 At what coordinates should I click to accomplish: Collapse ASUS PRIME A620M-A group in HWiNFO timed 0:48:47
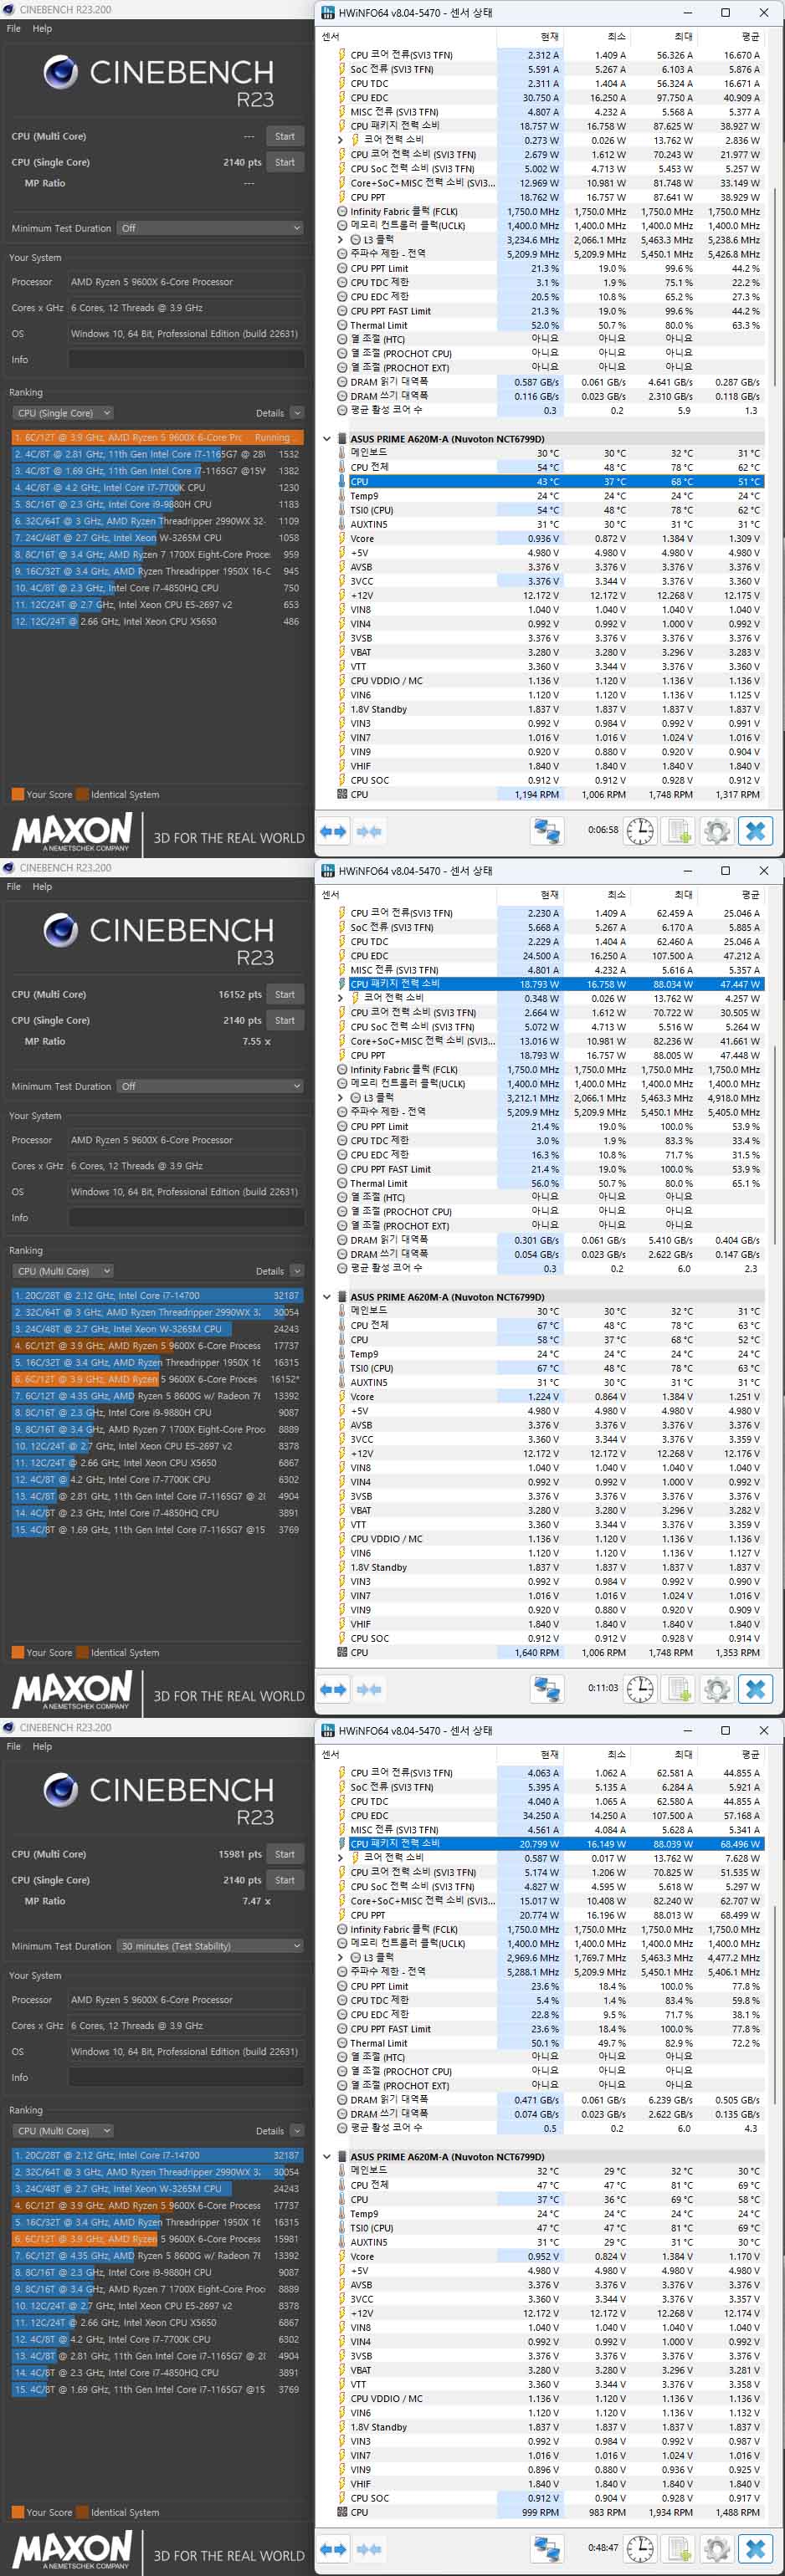pos(327,2157)
